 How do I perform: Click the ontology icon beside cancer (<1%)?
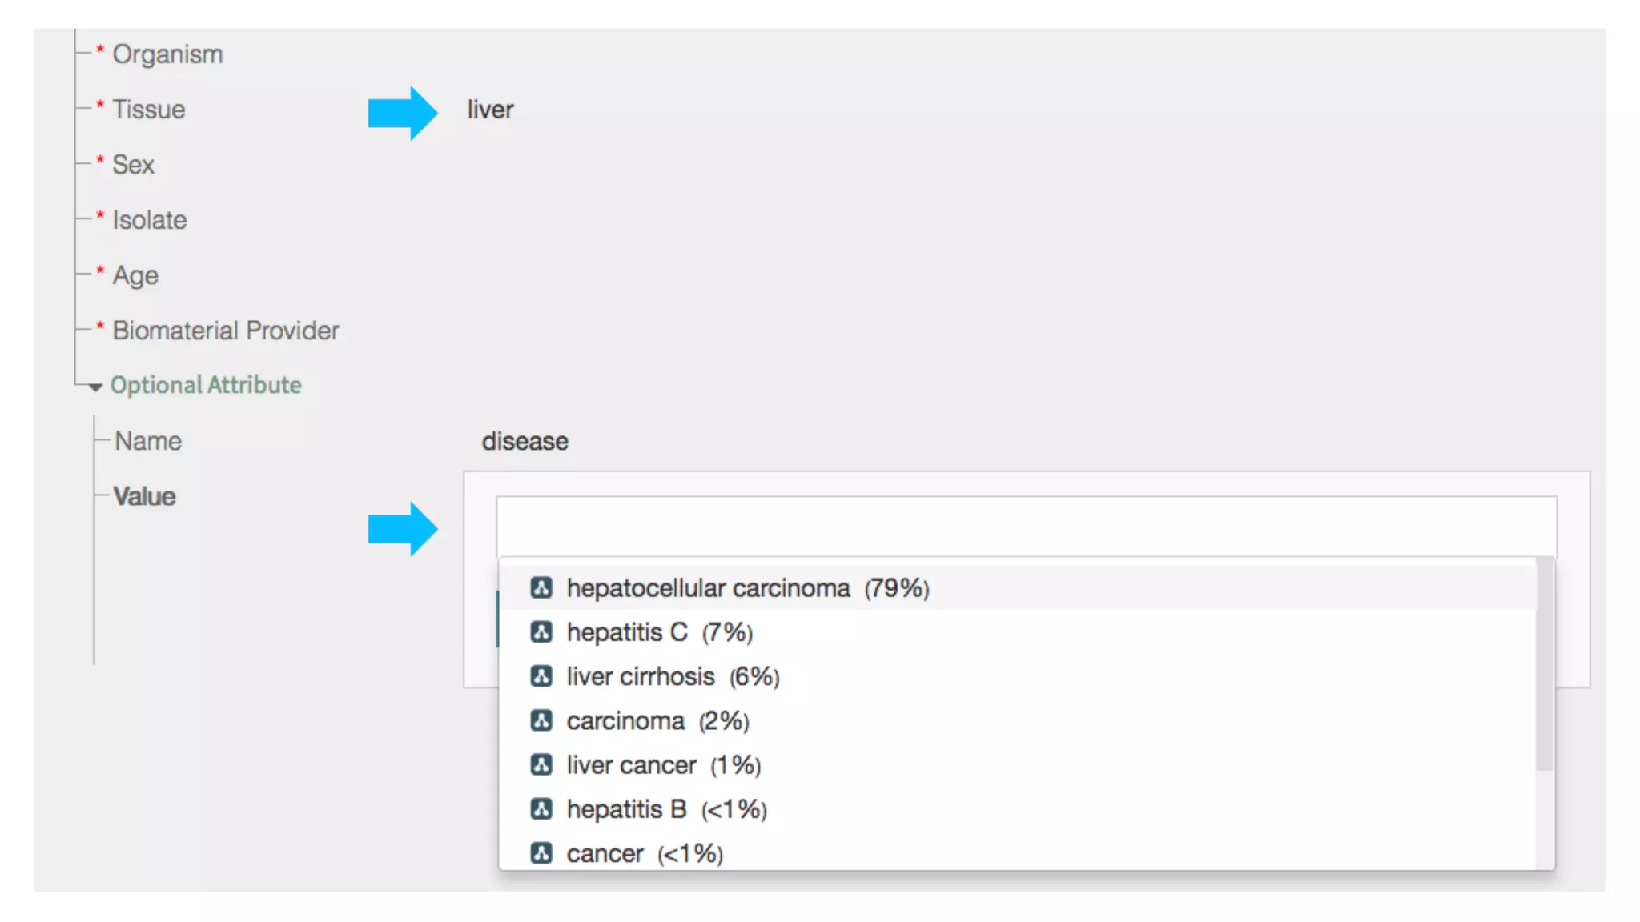[x=541, y=852]
